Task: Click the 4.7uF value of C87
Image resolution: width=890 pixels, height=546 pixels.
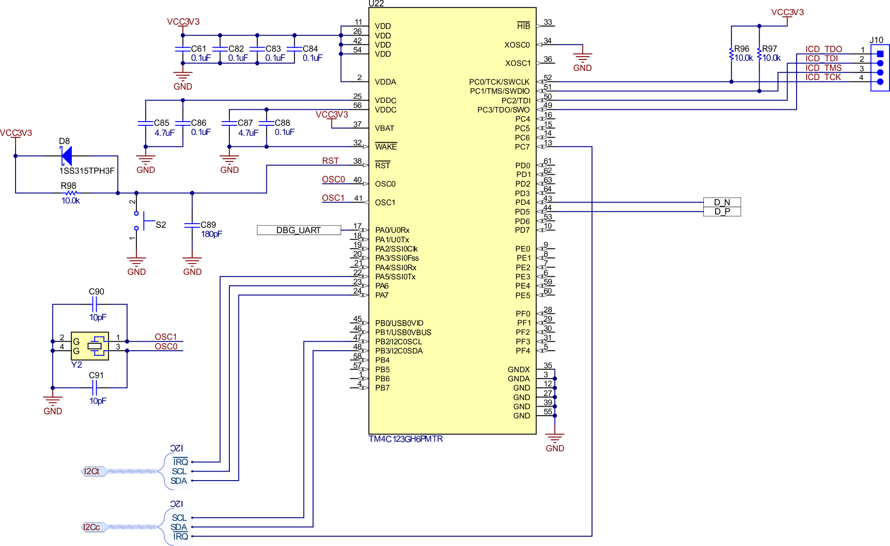Action: [x=248, y=133]
